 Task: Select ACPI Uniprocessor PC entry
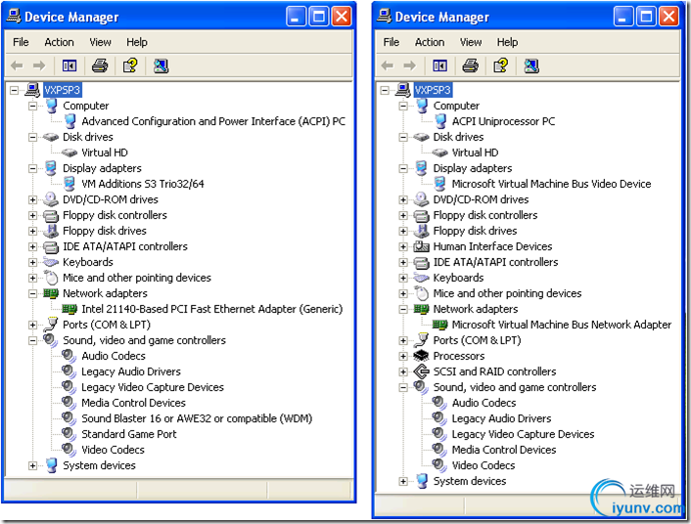tap(503, 121)
